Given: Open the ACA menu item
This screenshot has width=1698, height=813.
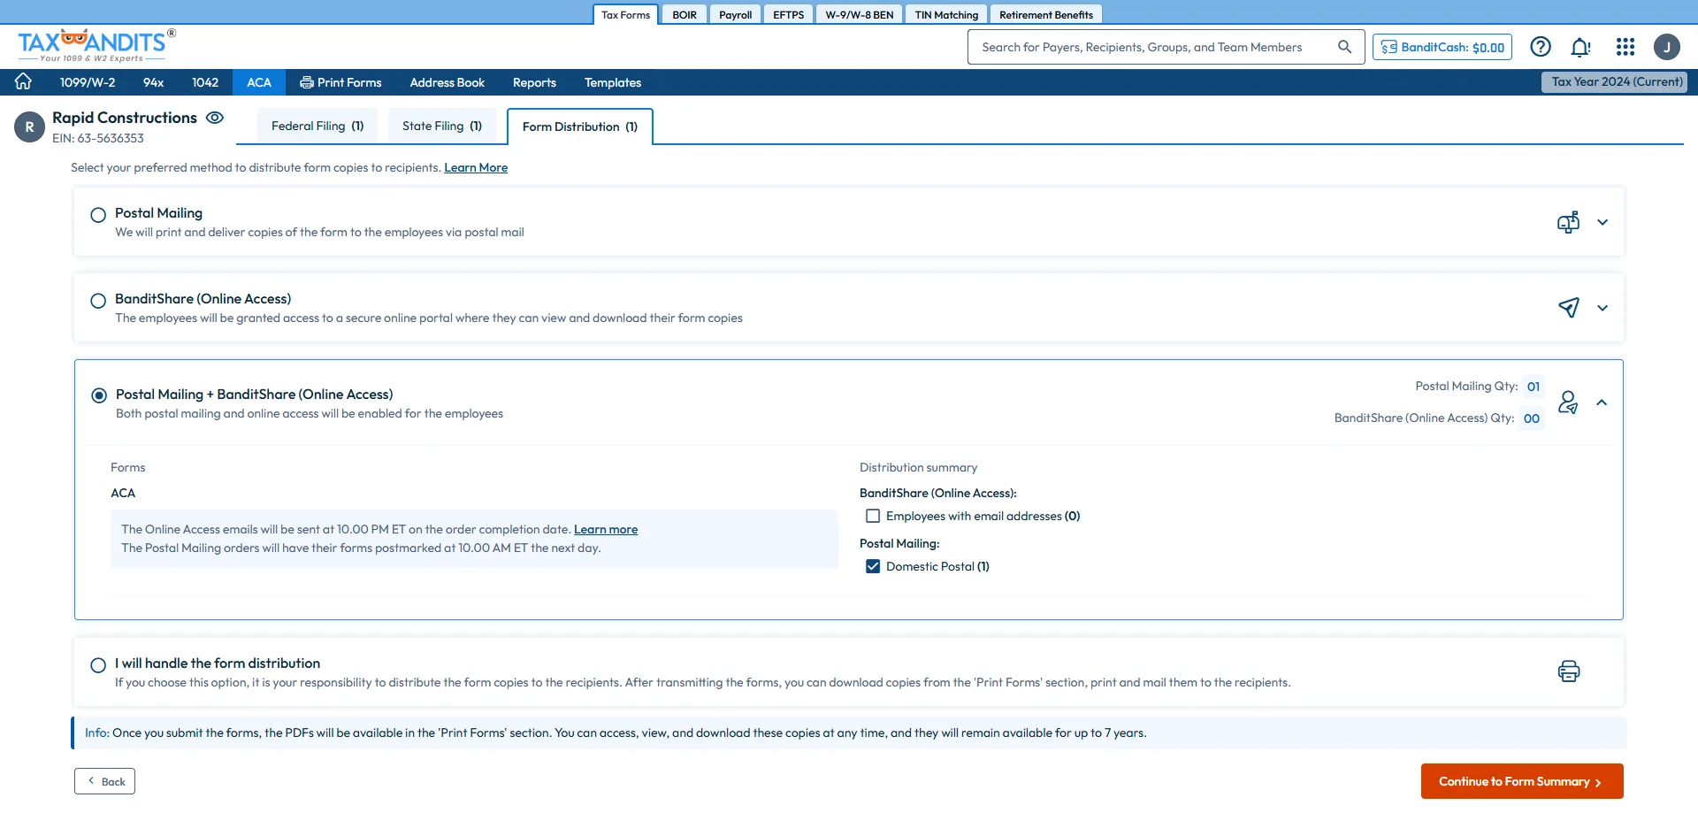Looking at the screenshot, I should [259, 82].
